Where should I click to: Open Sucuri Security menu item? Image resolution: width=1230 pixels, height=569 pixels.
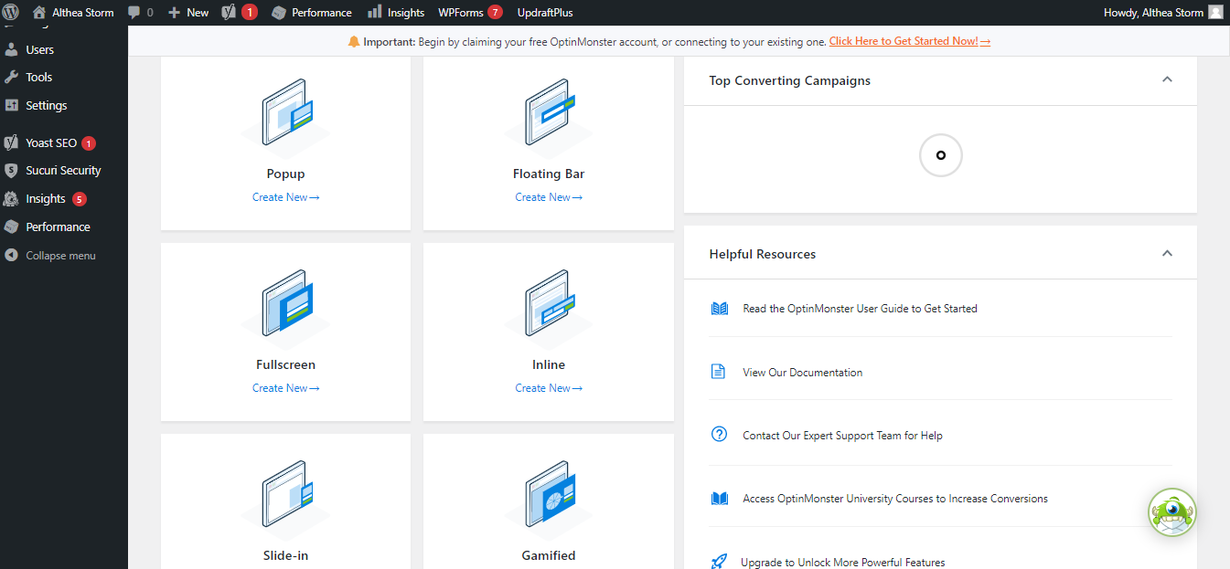click(64, 170)
